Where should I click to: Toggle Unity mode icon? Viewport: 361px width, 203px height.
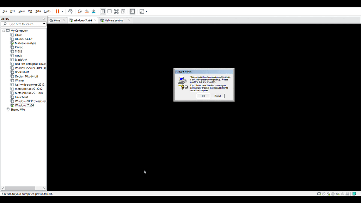coord(123,11)
